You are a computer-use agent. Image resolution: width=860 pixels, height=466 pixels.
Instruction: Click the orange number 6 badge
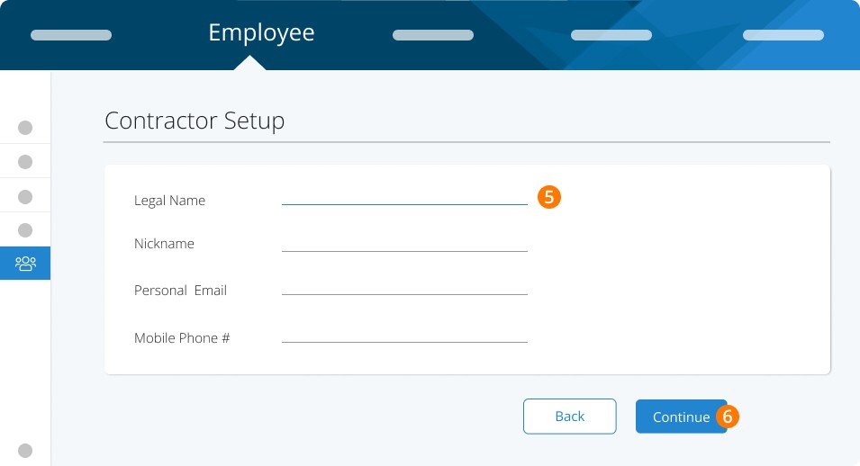coord(728,417)
